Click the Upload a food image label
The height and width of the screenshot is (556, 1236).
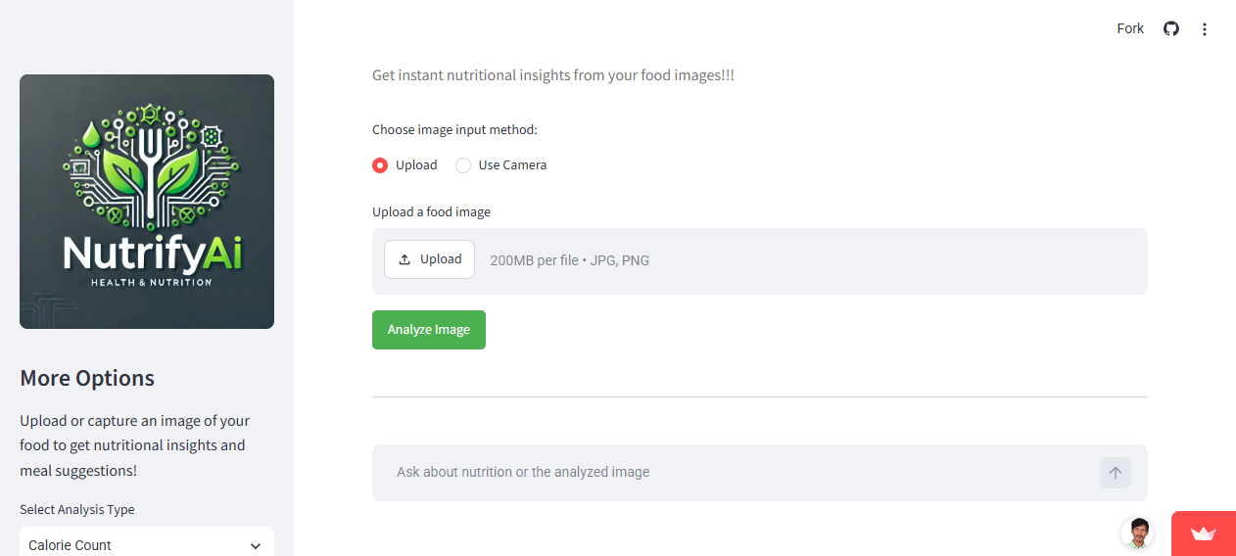431,212
